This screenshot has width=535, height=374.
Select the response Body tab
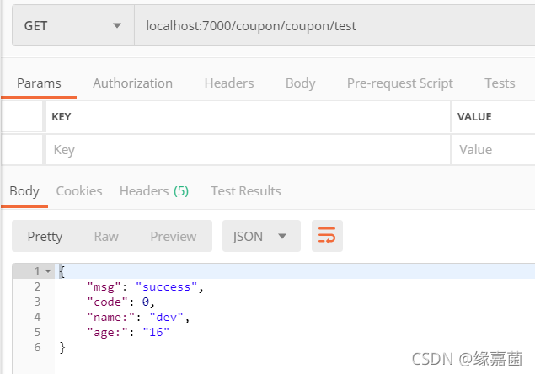[24, 191]
